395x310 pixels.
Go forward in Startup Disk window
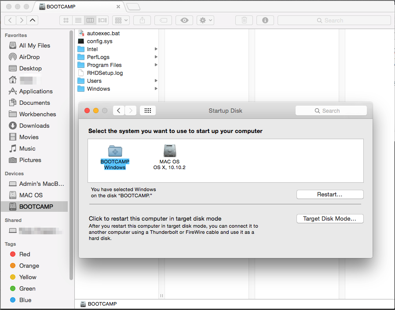pyautogui.click(x=131, y=111)
